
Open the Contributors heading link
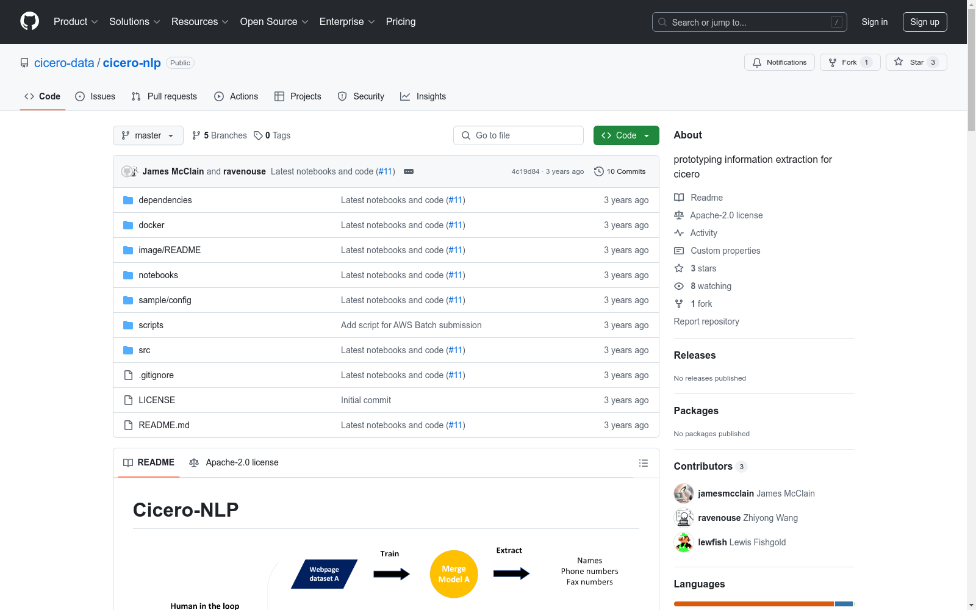click(710, 466)
